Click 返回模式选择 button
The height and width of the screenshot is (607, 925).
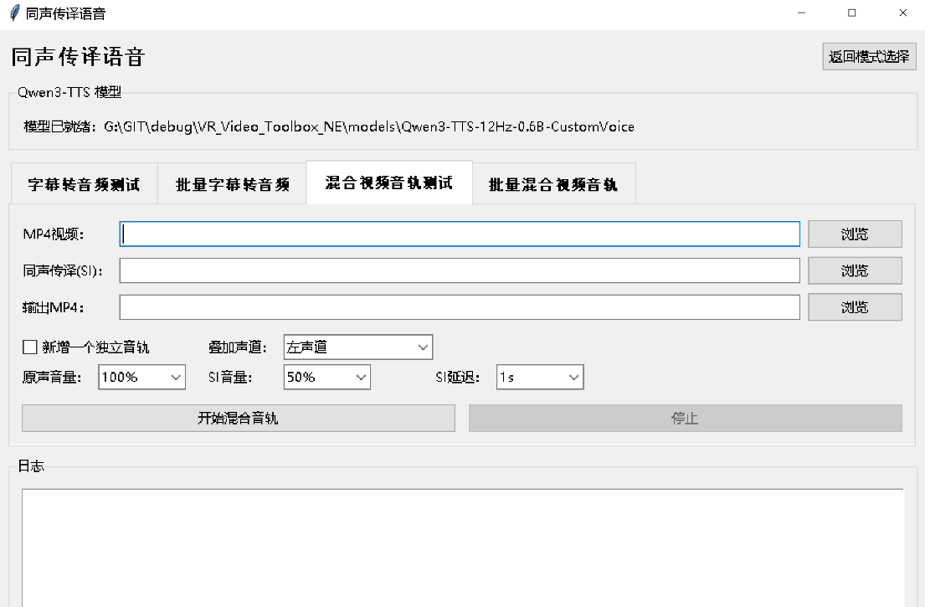point(869,57)
